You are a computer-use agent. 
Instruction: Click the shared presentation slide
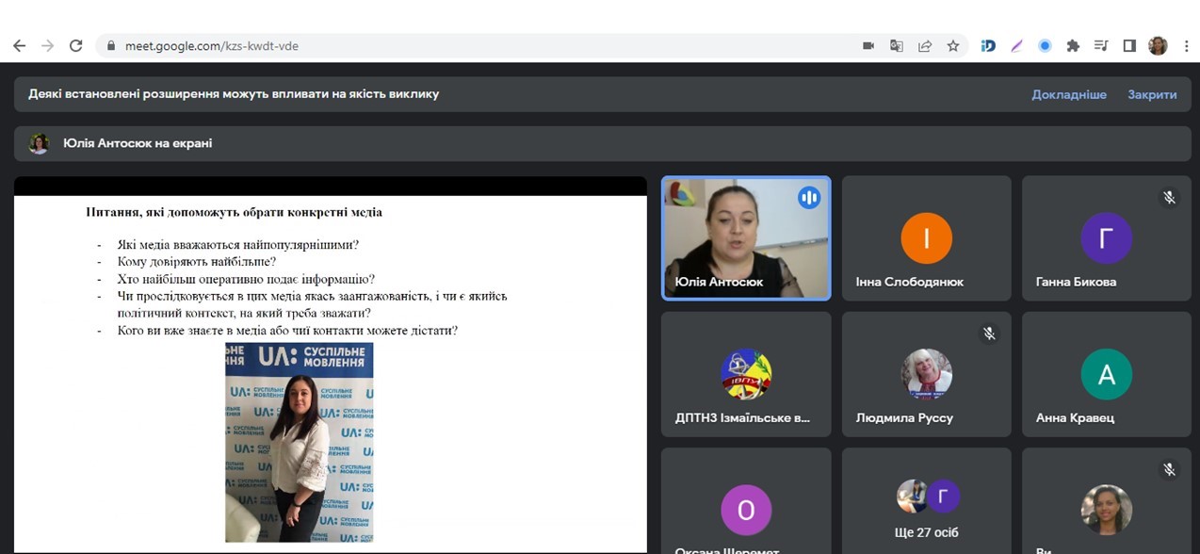(330, 367)
